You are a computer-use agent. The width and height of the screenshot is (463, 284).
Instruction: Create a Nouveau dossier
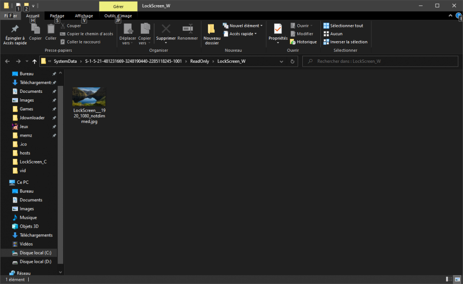(212, 35)
